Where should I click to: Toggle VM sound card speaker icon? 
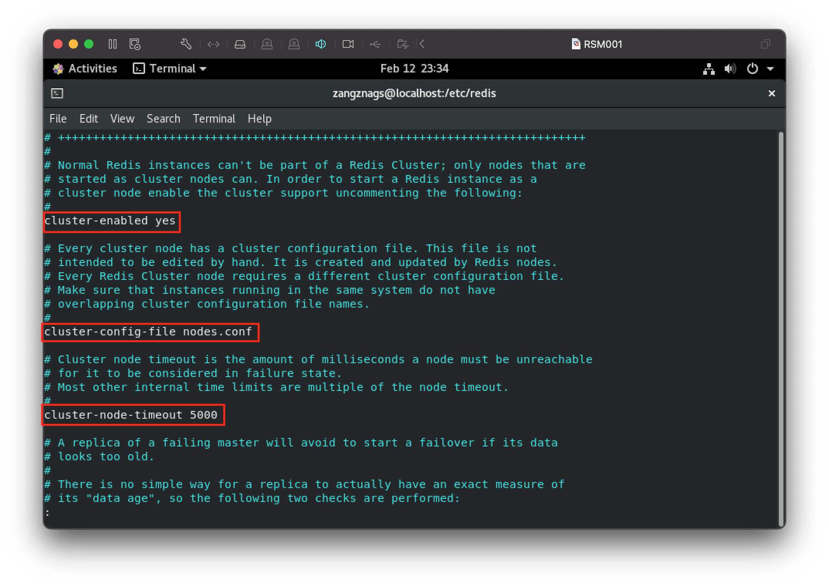(x=321, y=44)
